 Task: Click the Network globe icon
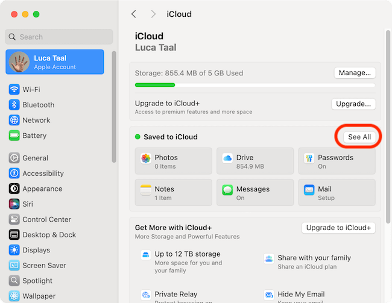click(x=14, y=120)
